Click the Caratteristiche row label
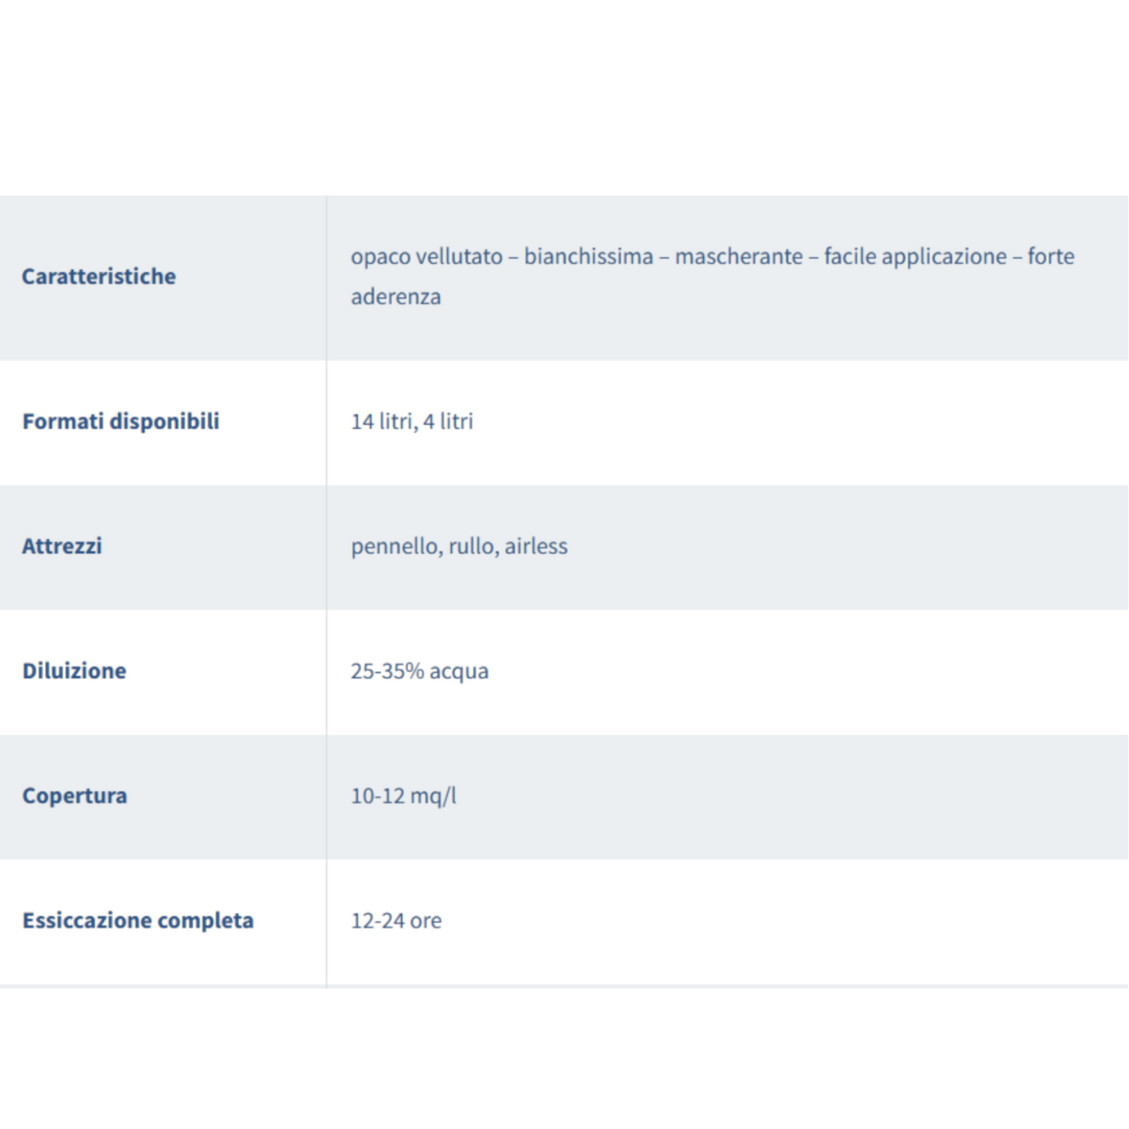 pyautogui.click(x=99, y=277)
